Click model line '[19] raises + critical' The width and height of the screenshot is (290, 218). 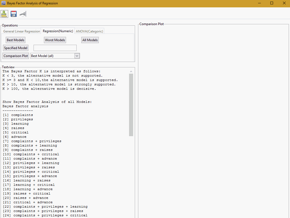(26, 194)
